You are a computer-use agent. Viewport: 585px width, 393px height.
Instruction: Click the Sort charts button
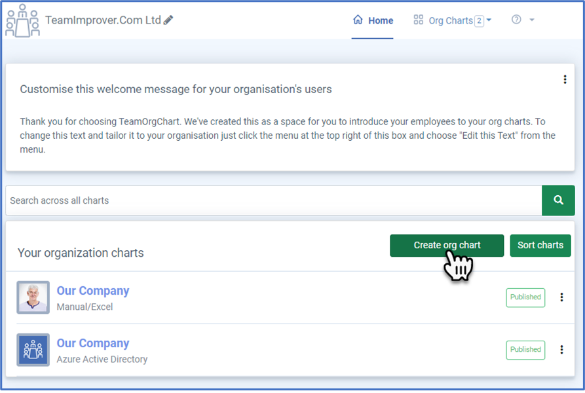(540, 245)
